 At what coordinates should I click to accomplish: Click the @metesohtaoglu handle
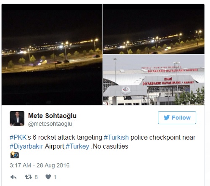[50, 124]
